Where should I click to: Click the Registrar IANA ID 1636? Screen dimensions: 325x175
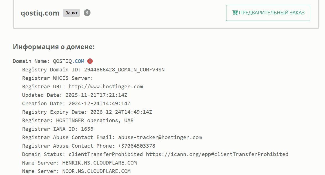(87, 129)
